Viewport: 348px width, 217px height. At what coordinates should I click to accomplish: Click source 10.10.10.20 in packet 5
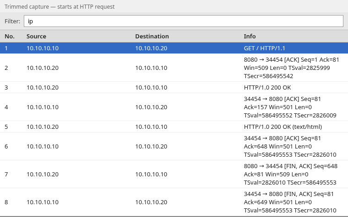pos(43,127)
